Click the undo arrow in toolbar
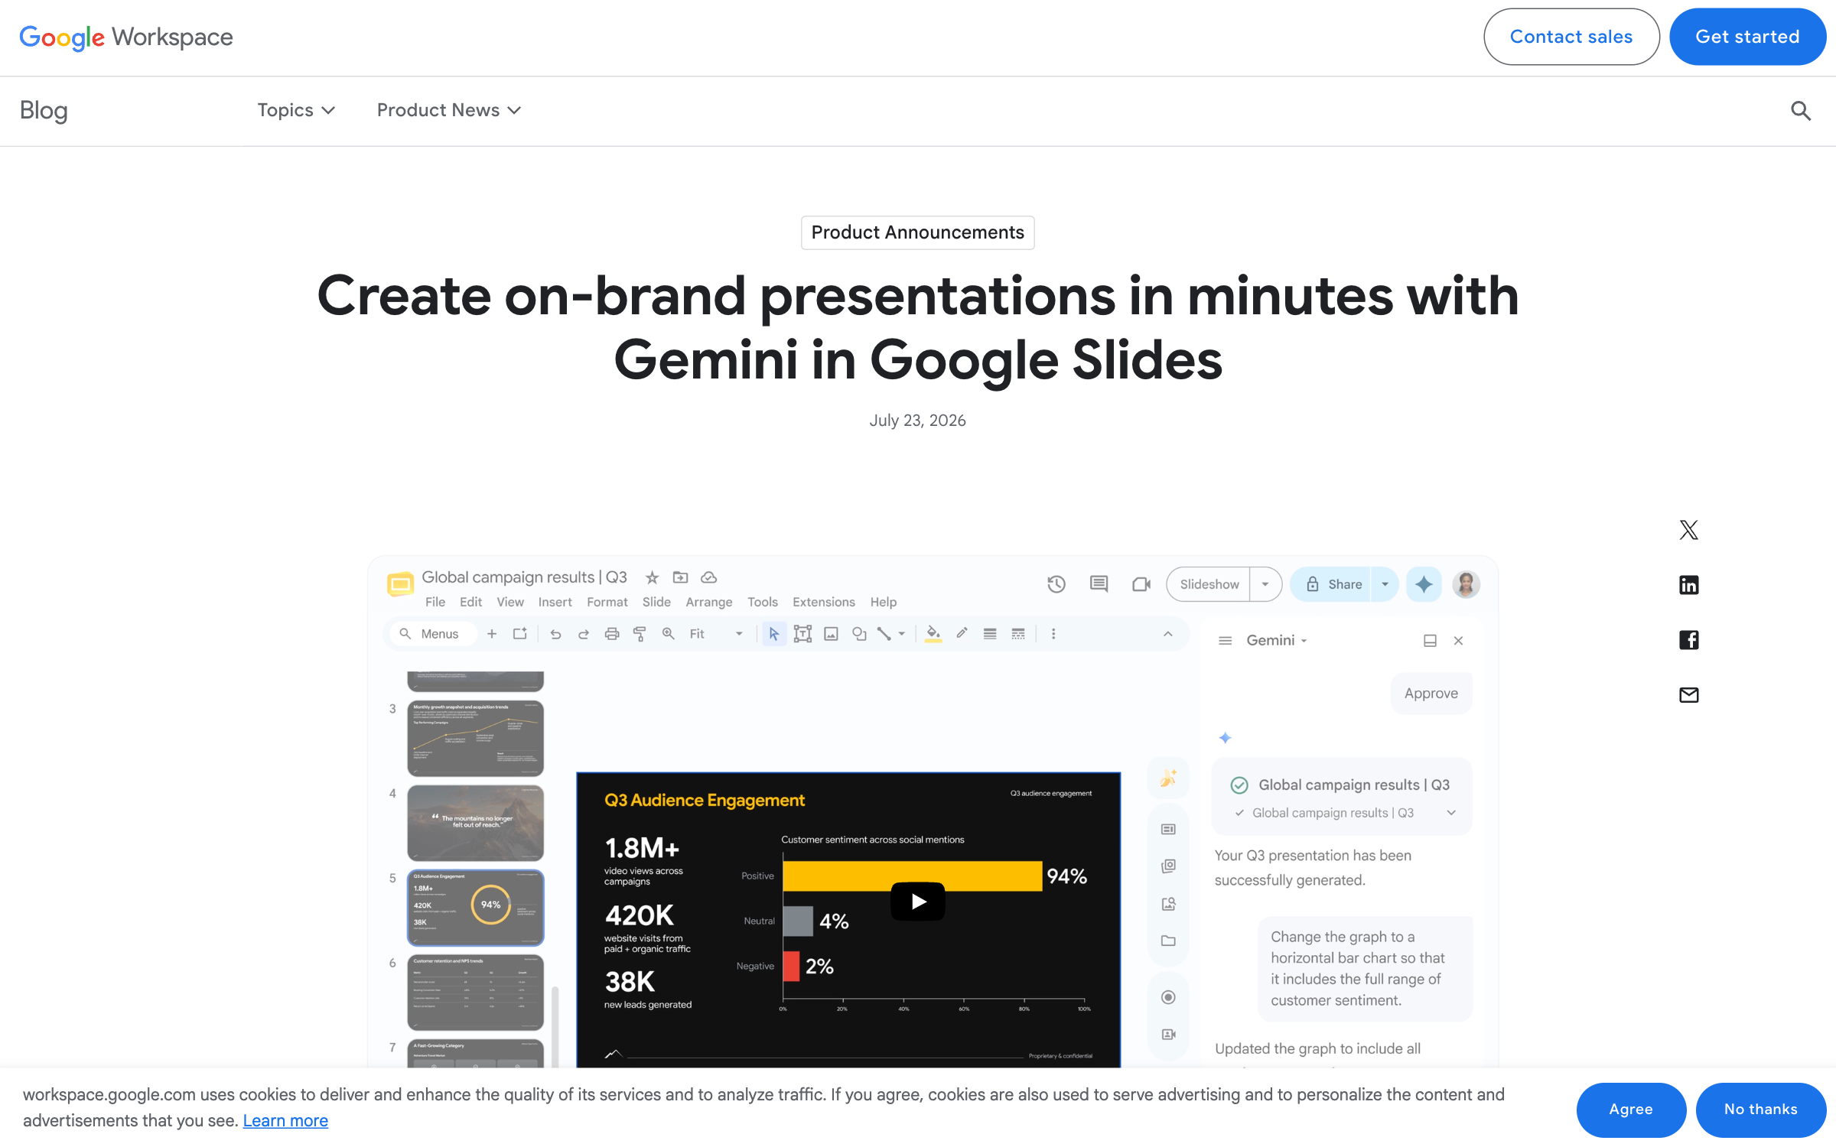This screenshot has width=1836, height=1147. [556, 634]
